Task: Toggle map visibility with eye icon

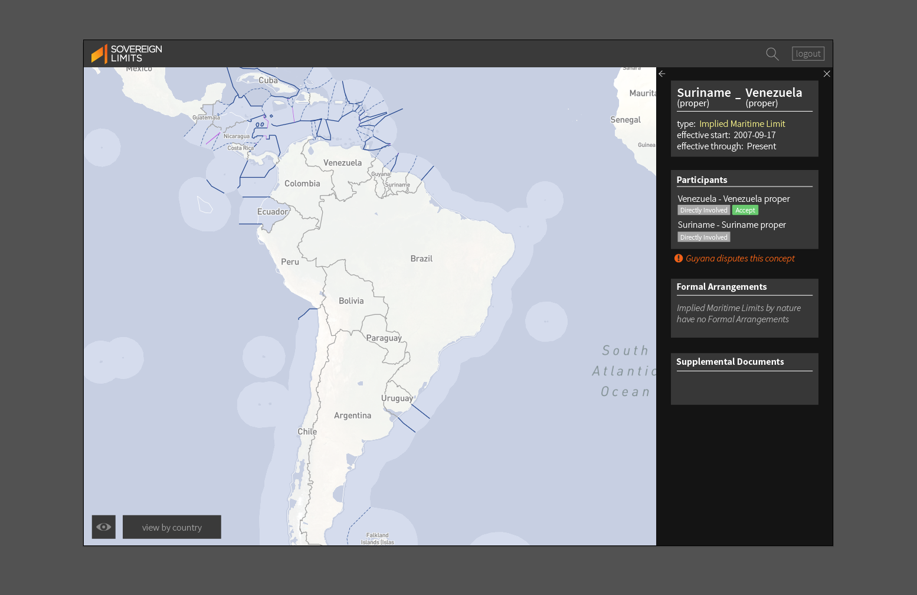Action: 104,527
